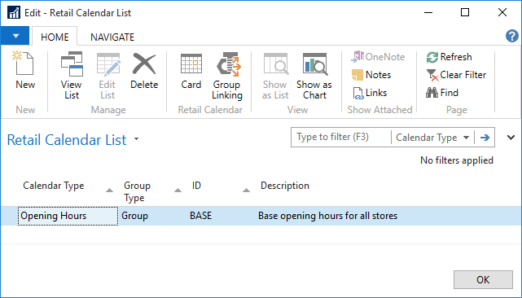Open Help with question mark icon
Viewport: 522px width, 298px height.
click(x=511, y=36)
